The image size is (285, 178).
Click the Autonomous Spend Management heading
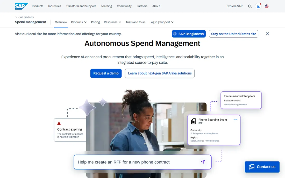pyautogui.click(x=142, y=43)
